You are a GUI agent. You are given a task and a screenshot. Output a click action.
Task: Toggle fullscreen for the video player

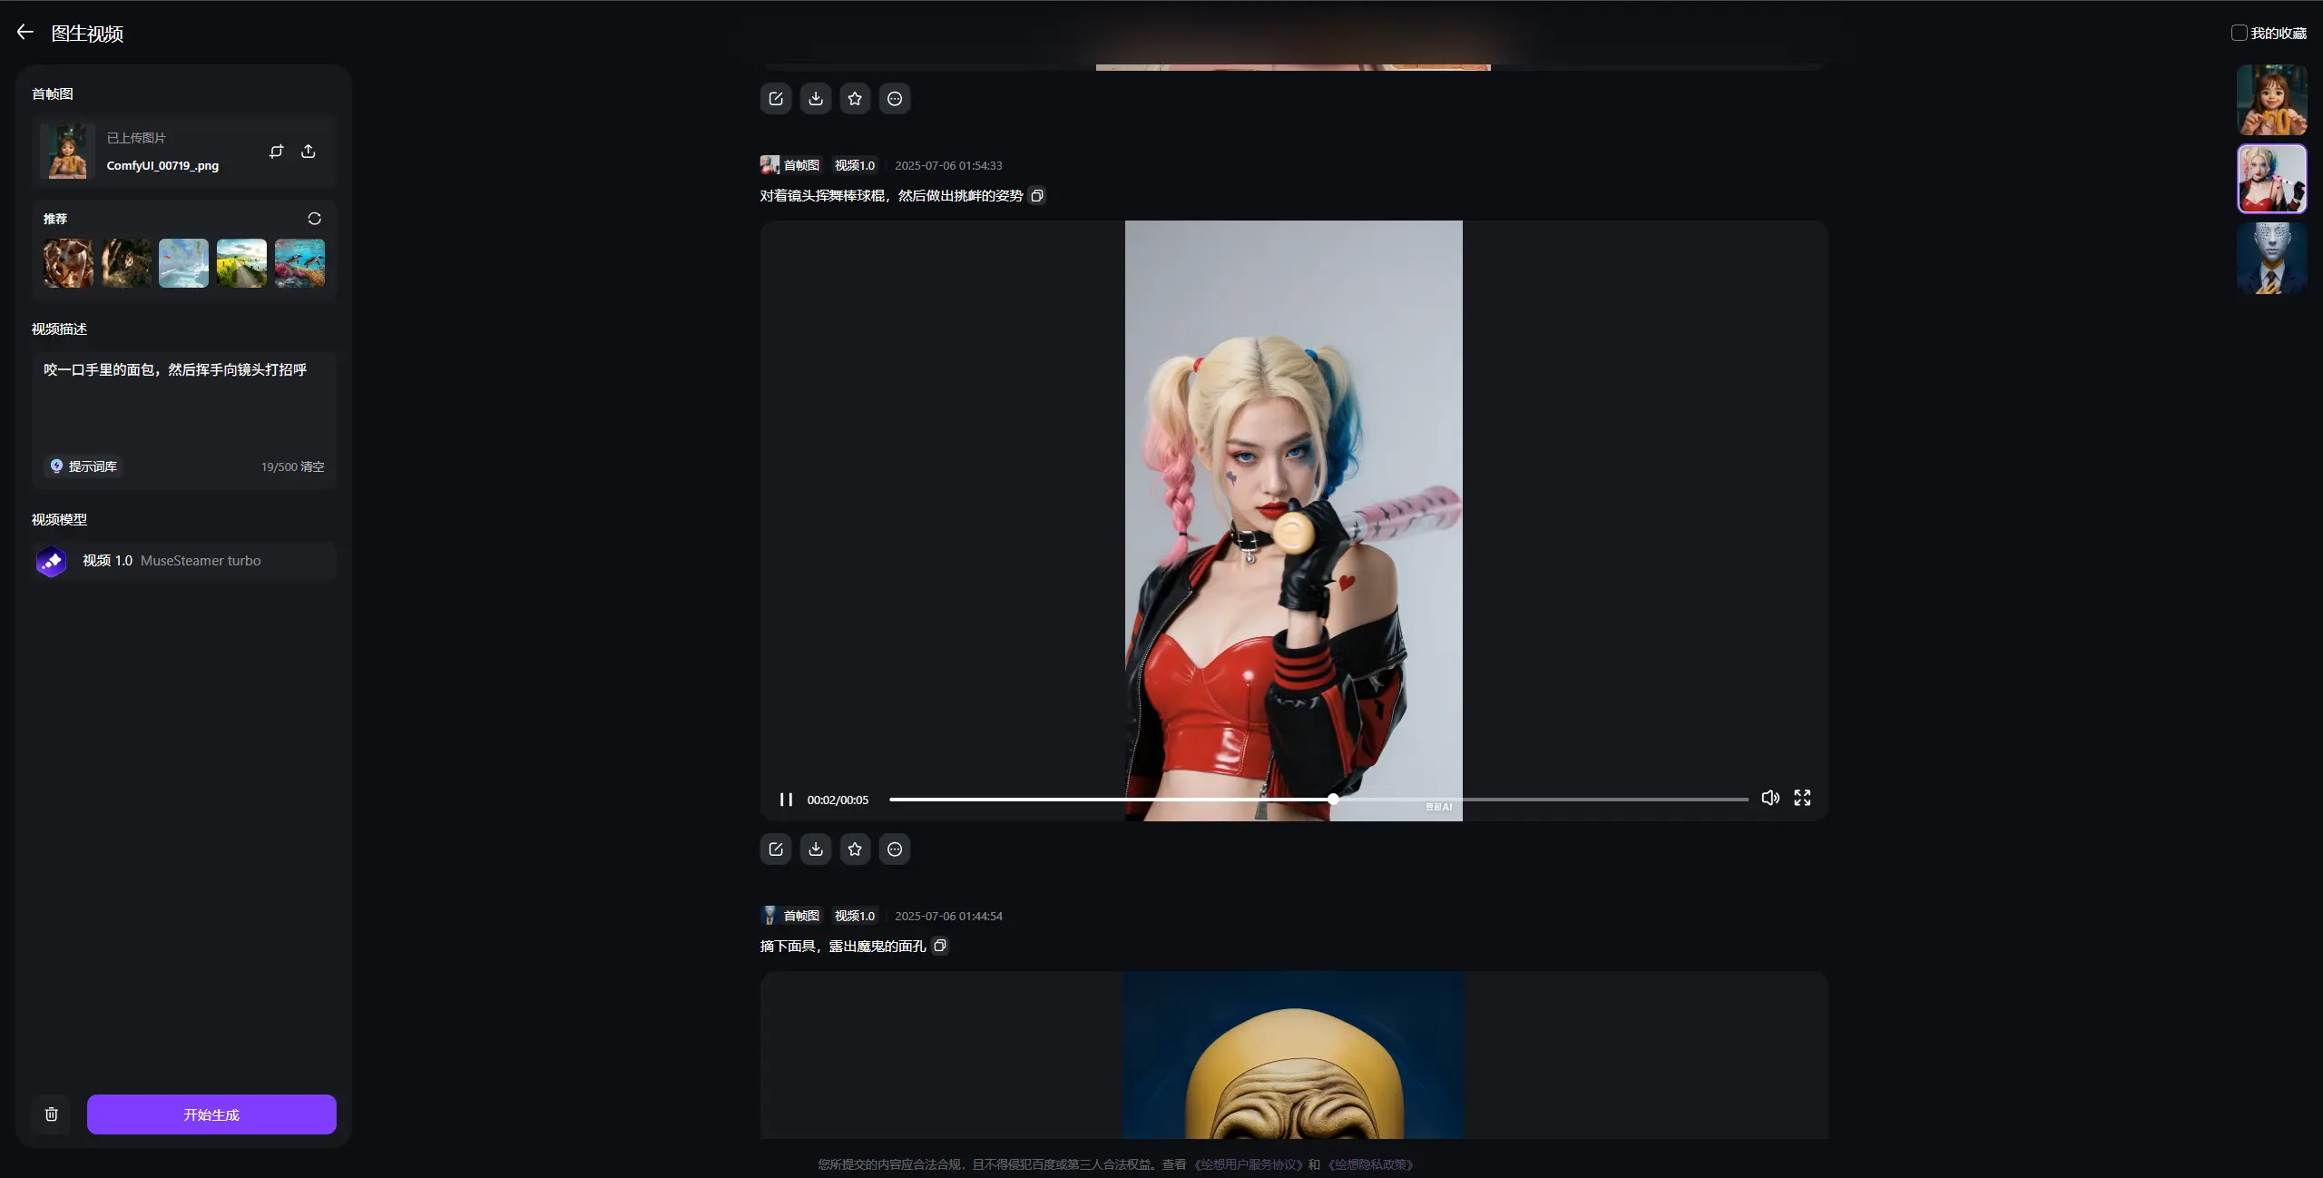(x=1802, y=798)
